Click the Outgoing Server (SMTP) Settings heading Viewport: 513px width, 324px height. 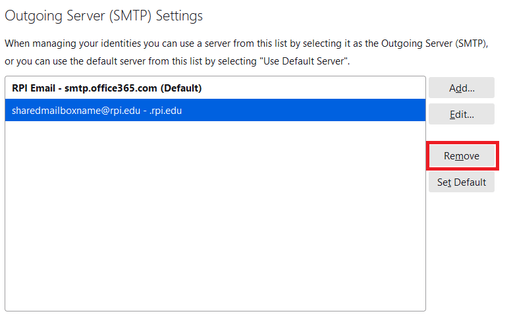pyautogui.click(x=103, y=16)
